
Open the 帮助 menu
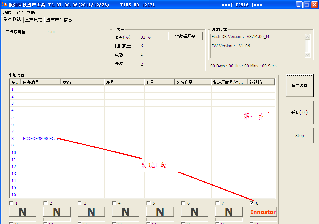coord(31,13)
